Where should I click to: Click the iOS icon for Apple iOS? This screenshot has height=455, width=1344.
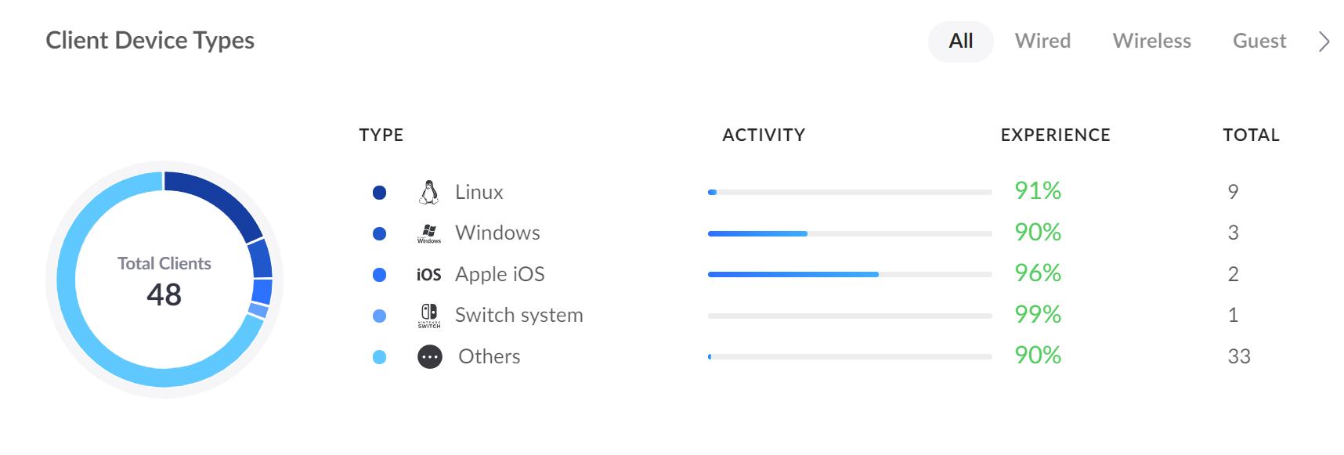pyautogui.click(x=428, y=275)
